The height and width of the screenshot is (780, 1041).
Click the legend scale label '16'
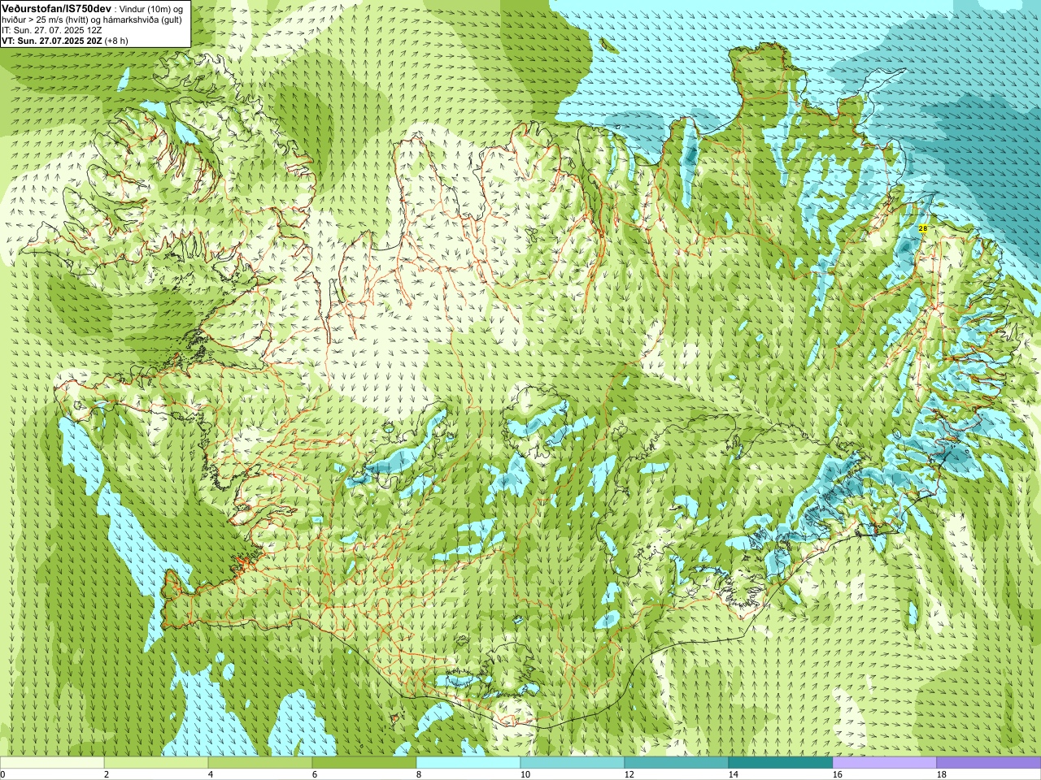coord(837,774)
